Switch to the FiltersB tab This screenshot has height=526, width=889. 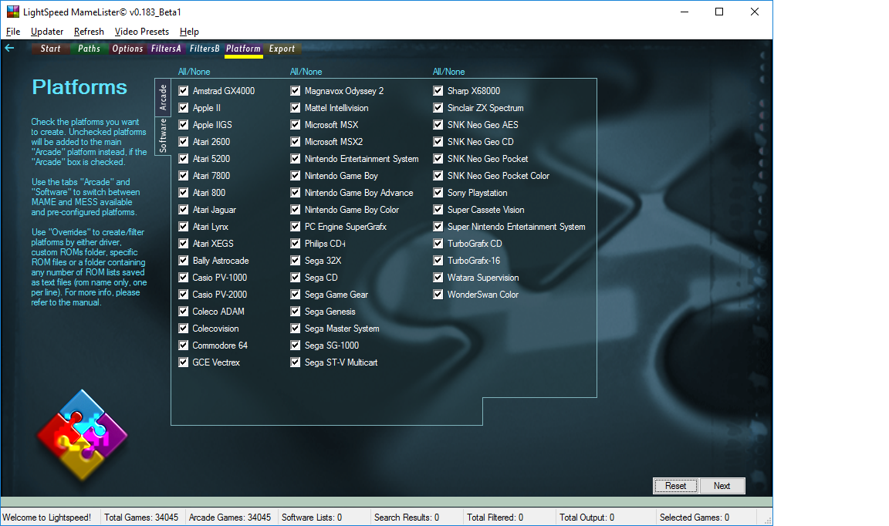pos(205,49)
